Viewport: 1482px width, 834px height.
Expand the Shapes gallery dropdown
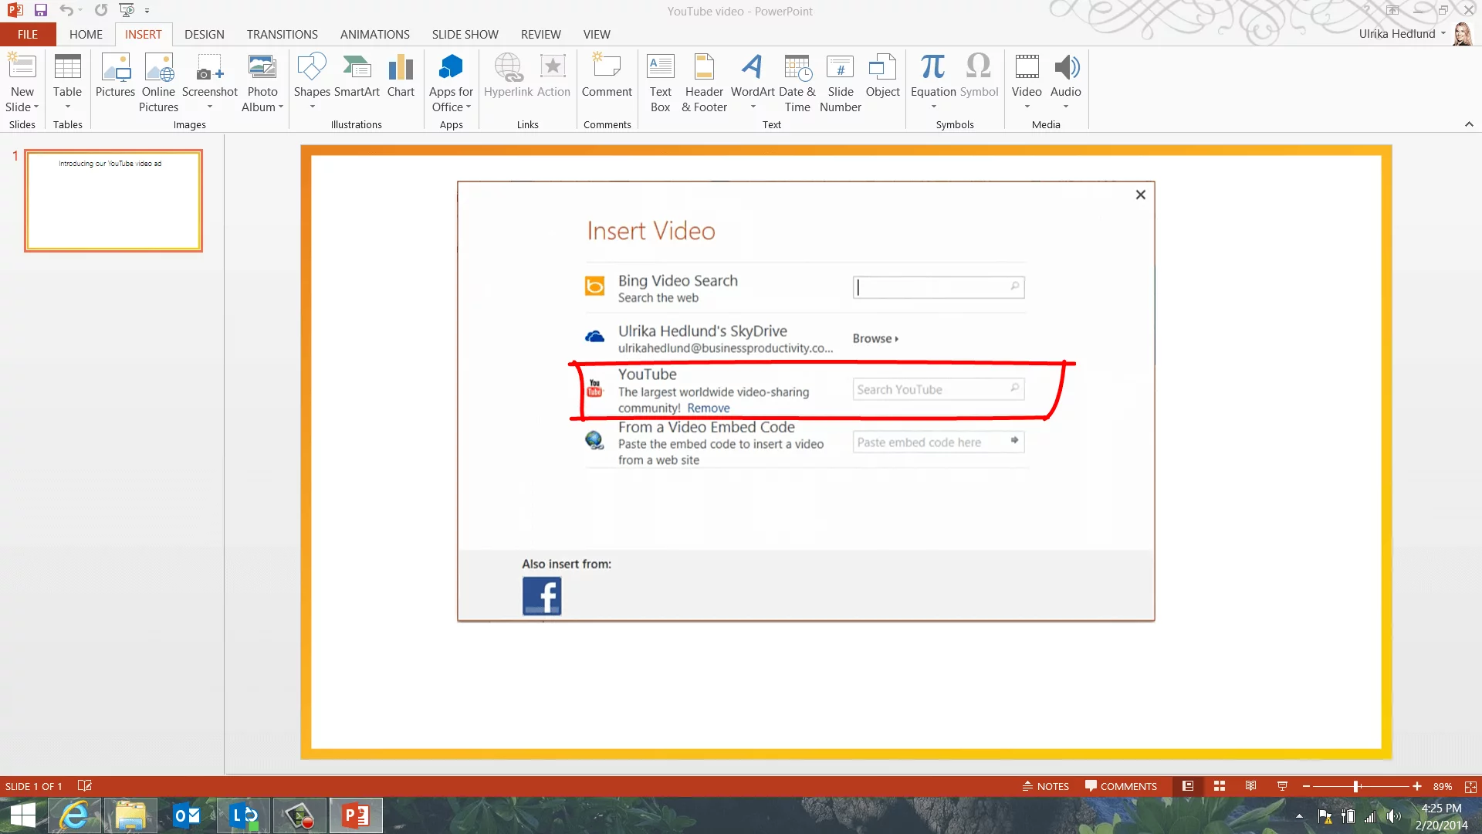click(312, 107)
